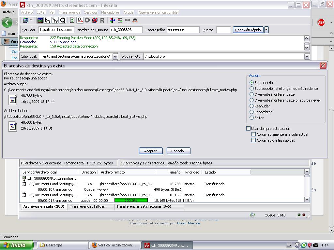Click Adblock Plus icon in Firefox
Screen dimensions: 334x250
pos(321,22)
